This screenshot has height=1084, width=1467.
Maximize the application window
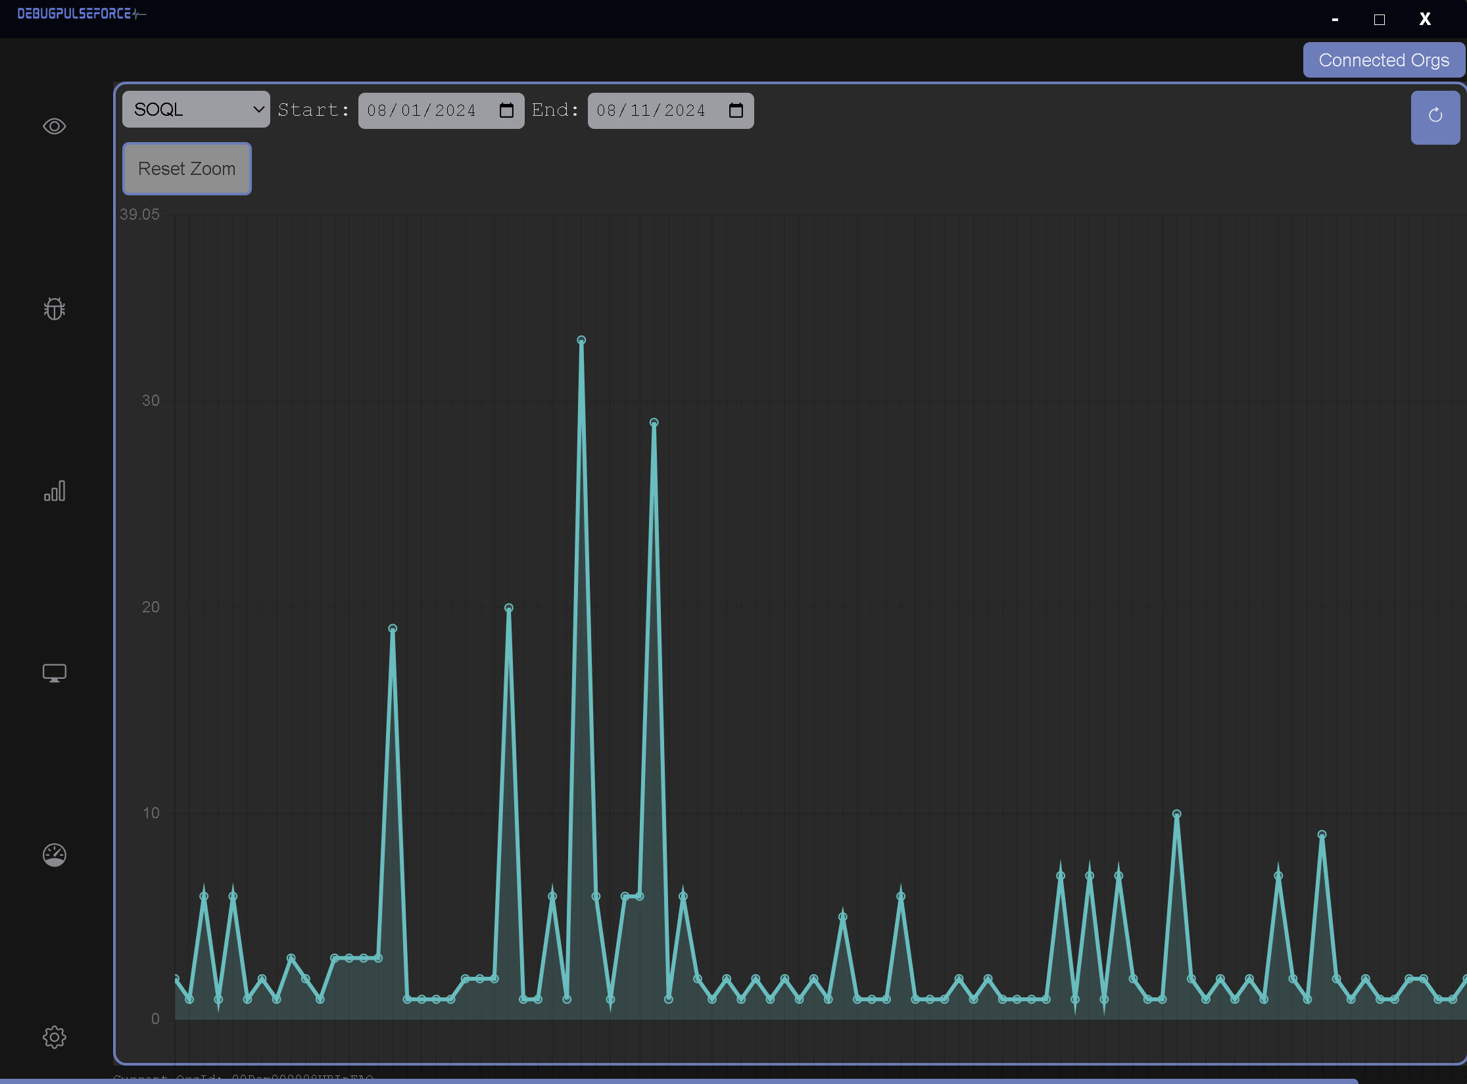coord(1380,20)
